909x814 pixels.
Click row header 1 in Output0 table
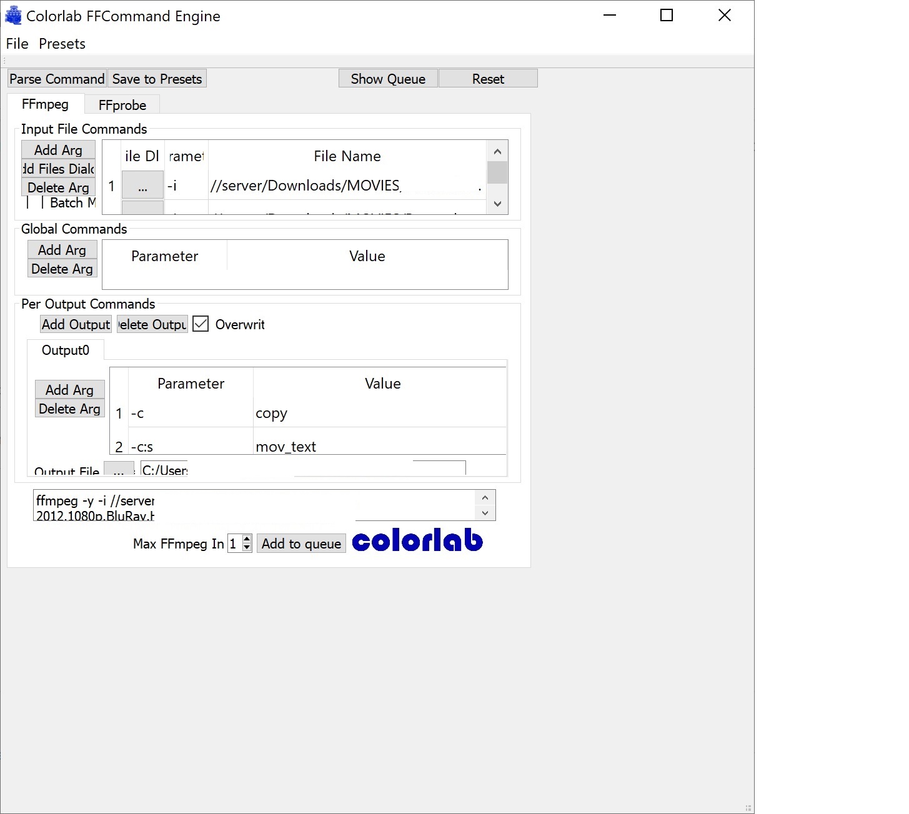pos(119,413)
